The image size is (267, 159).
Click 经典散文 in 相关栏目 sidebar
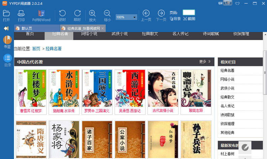(228, 97)
